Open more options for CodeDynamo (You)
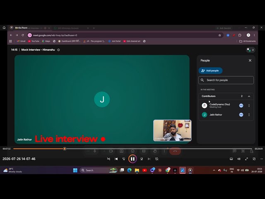 coord(249,106)
